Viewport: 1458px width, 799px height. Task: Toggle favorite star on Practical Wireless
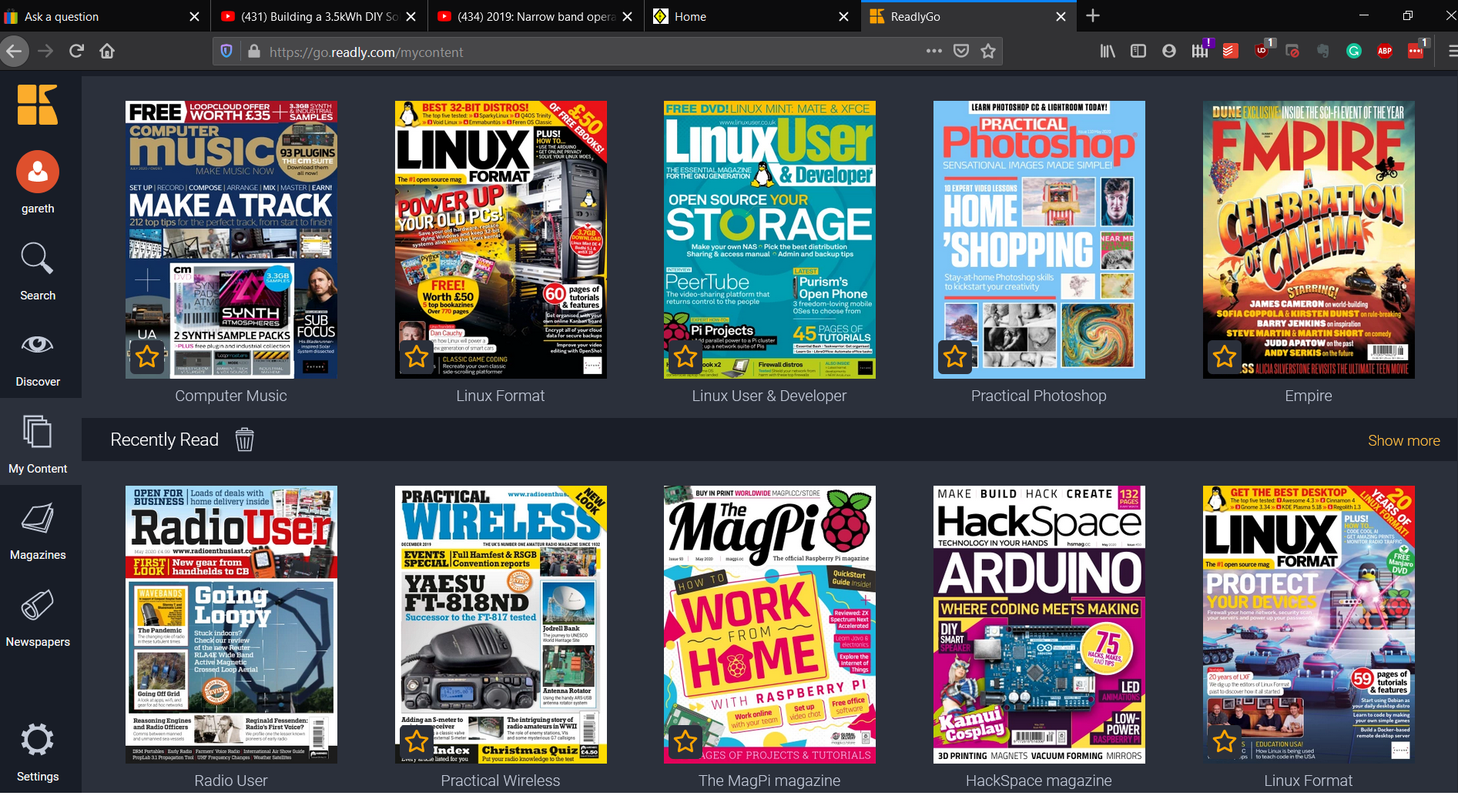pos(417,741)
